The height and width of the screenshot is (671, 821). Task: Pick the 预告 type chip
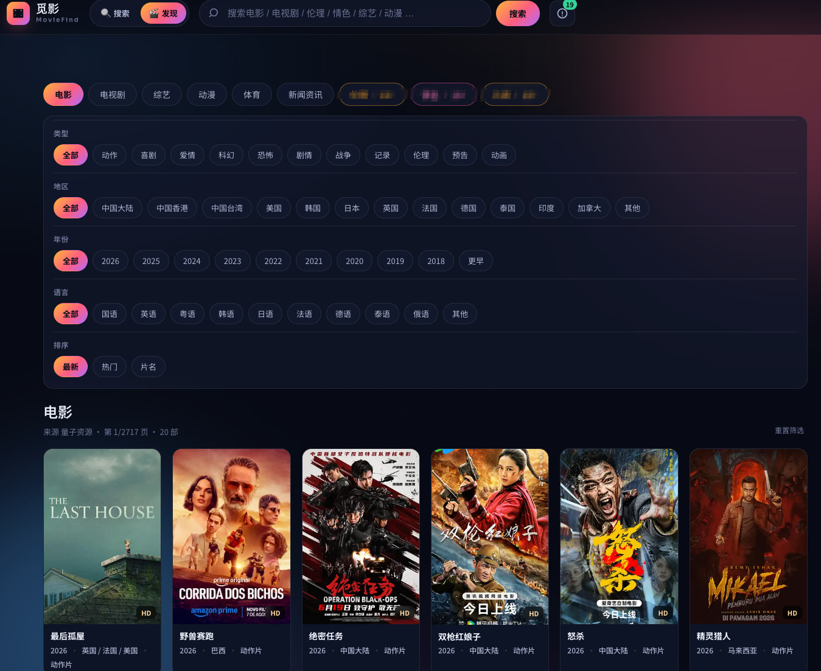pos(460,155)
